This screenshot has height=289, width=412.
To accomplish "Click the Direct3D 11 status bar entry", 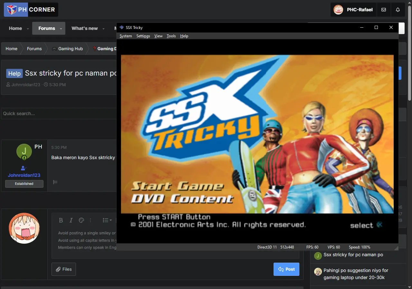I will 267,247.
